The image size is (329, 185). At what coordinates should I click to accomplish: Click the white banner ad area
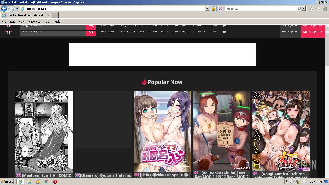(x=162, y=54)
